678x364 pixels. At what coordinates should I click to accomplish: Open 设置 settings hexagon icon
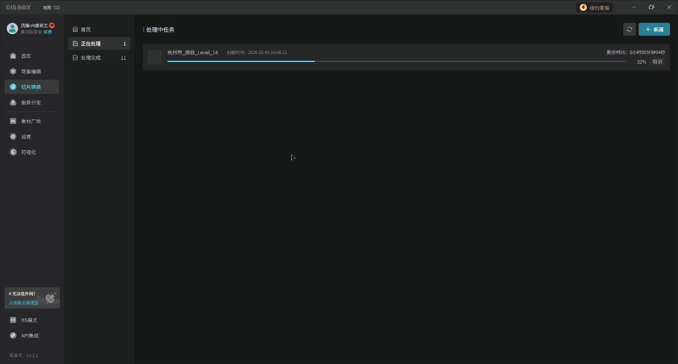click(x=13, y=137)
